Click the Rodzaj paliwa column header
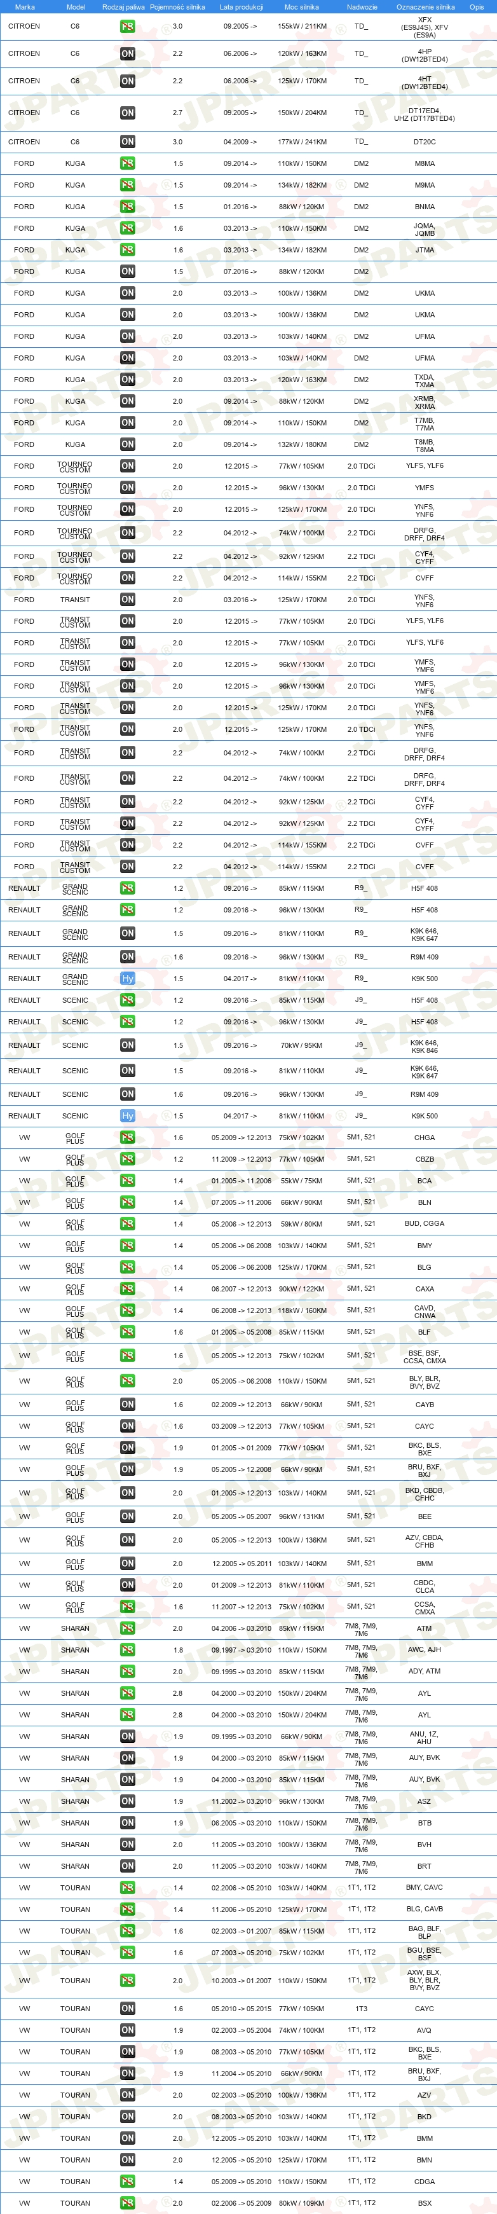 coord(123,7)
